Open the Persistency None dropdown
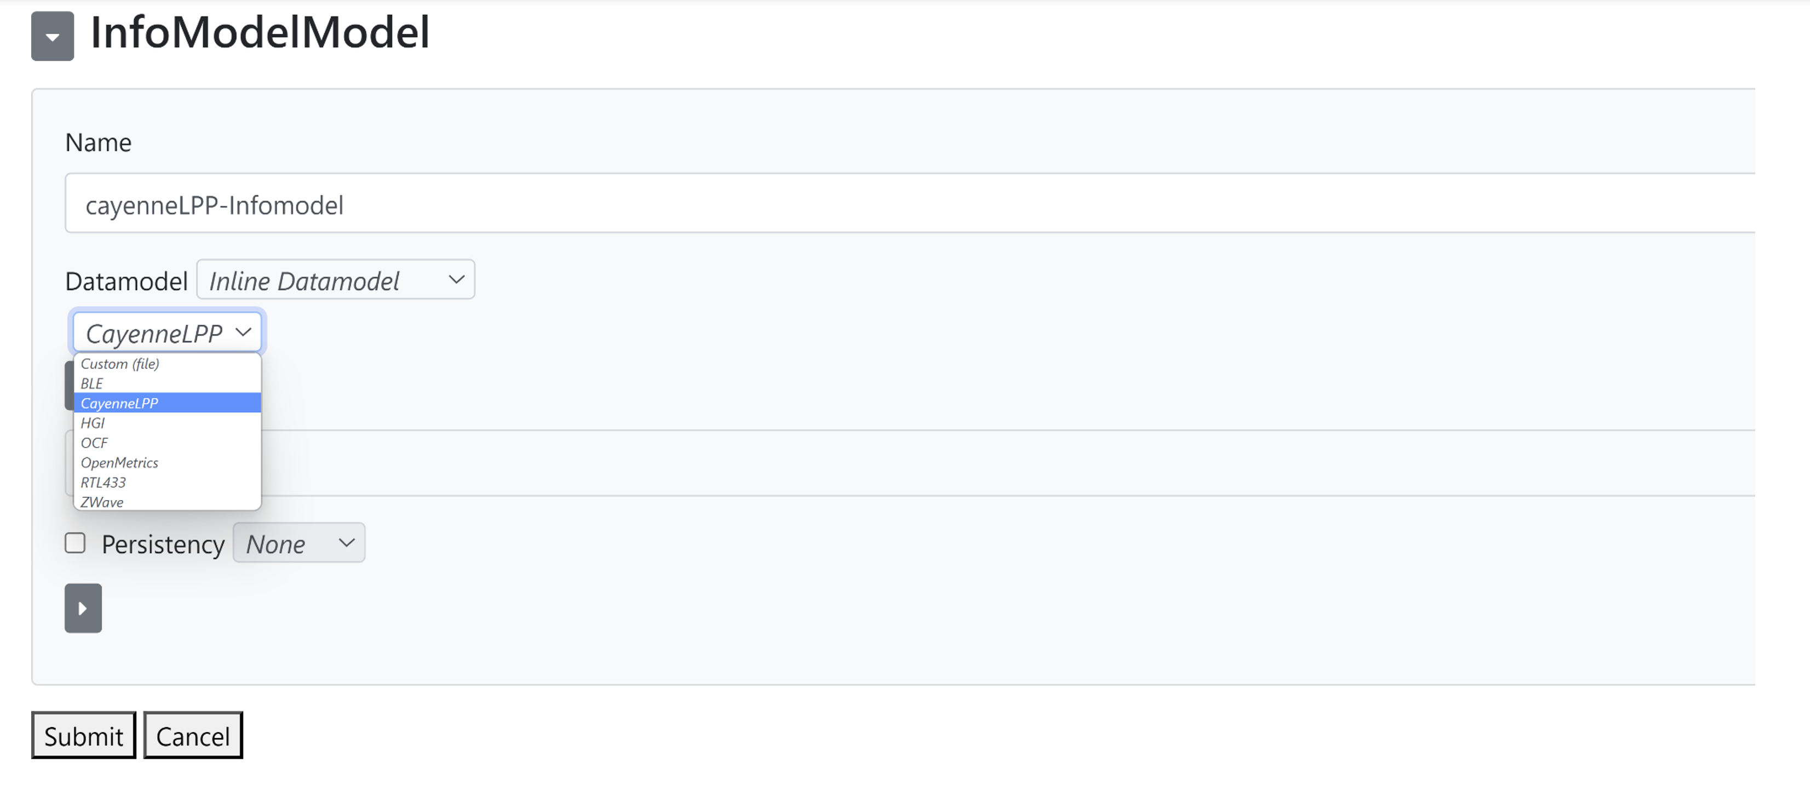 tap(298, 543)
